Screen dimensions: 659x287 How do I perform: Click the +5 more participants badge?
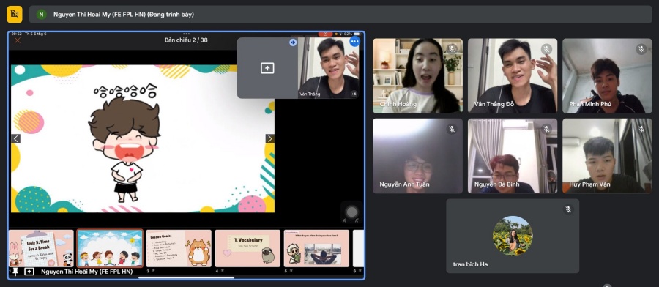(x=354, y=94)
